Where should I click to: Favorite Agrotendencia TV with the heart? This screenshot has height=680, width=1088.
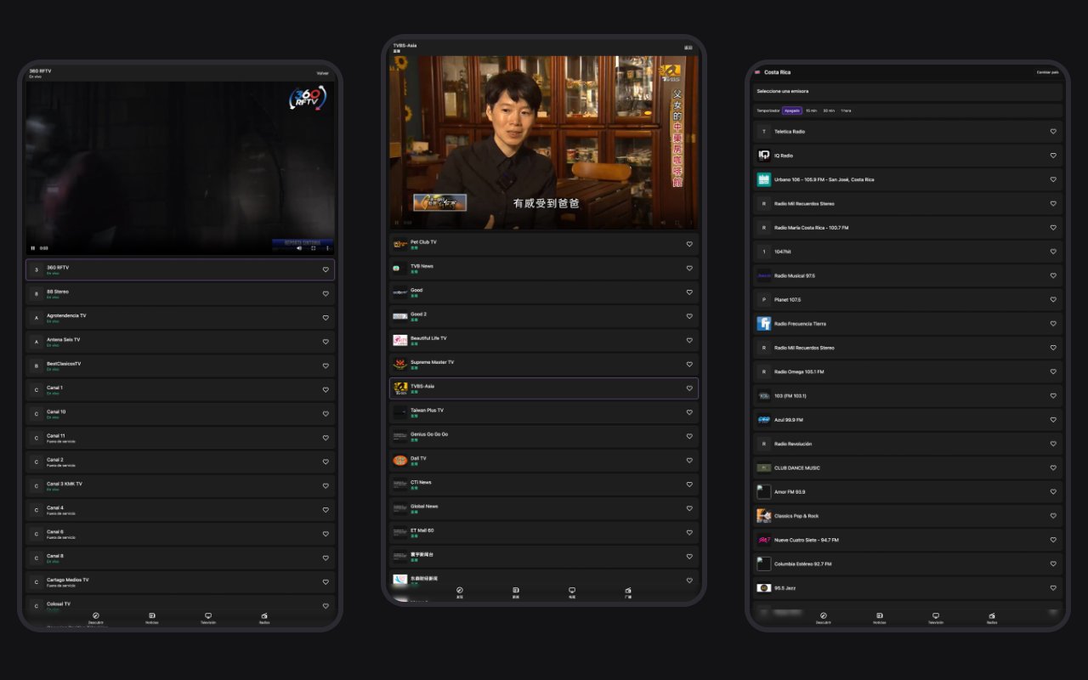(x=326, y=318)
